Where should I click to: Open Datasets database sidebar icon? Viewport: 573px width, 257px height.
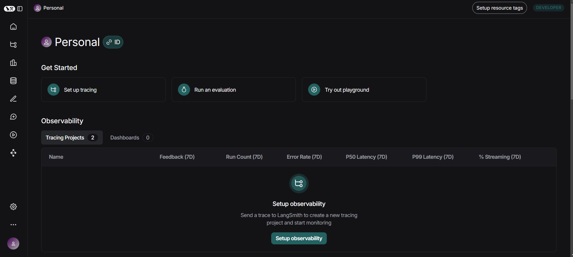(13, 81)
